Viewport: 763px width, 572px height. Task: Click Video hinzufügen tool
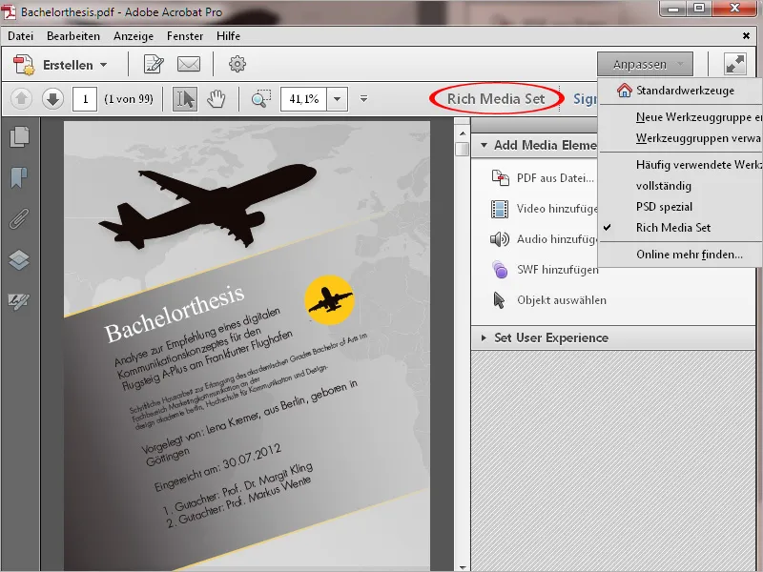pyautogui.click(x=557, y=209)
